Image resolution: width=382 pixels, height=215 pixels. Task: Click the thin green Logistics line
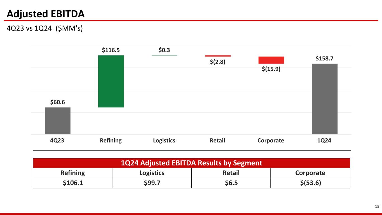pos(164,55)
